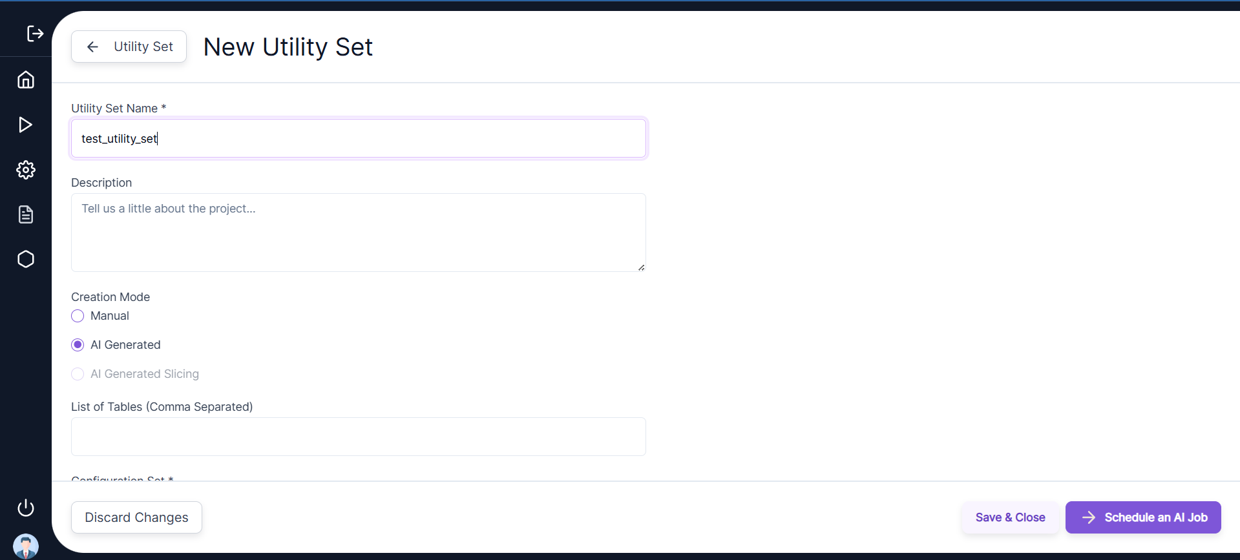Click the logout arrow icon at top left
The image size is (1240, 560).
[35, 34]
